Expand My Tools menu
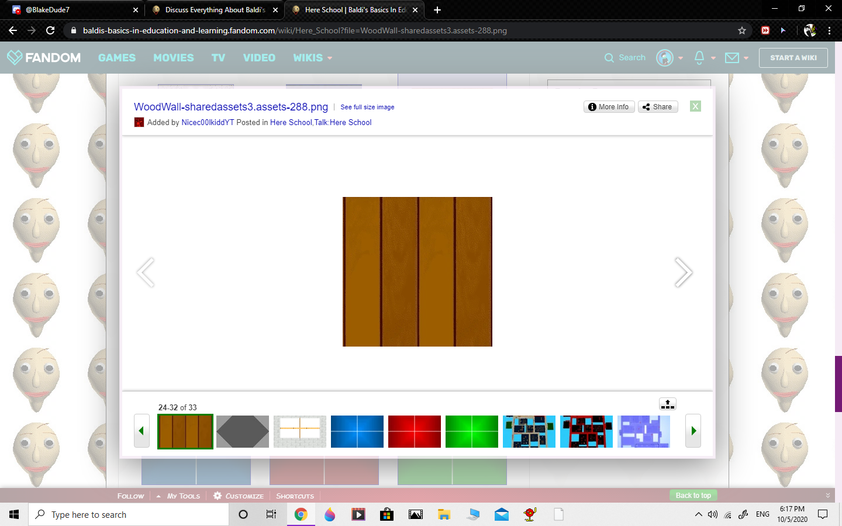 pos(178,496)
